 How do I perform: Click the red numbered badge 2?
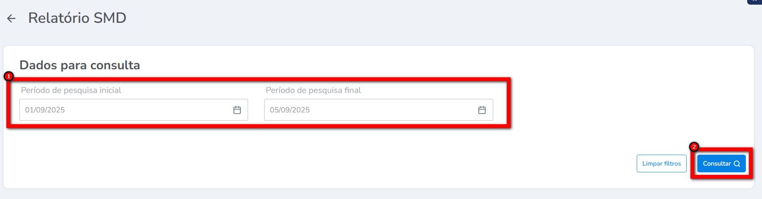pos(694,147)
